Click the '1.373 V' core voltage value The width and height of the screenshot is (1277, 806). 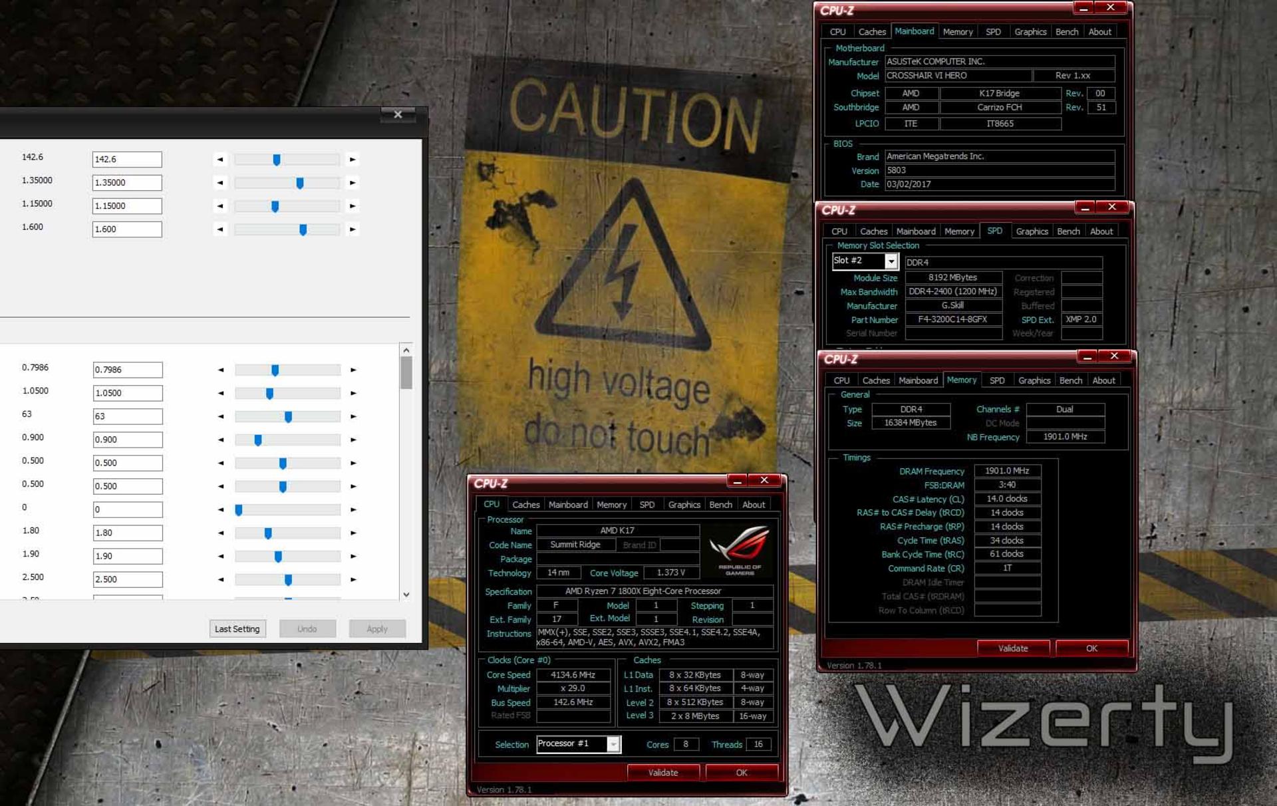(670, 573)
